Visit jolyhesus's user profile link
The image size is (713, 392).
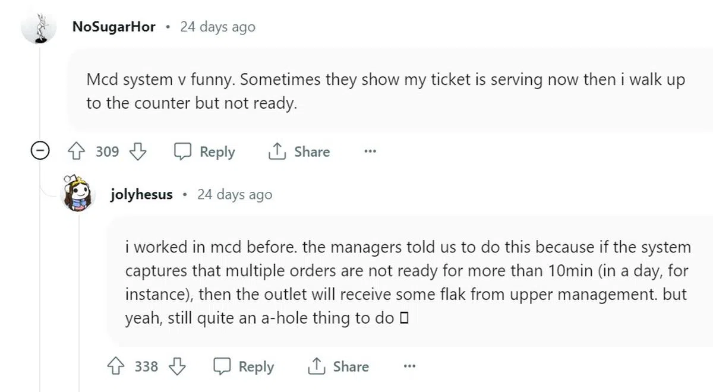(141, 195)
